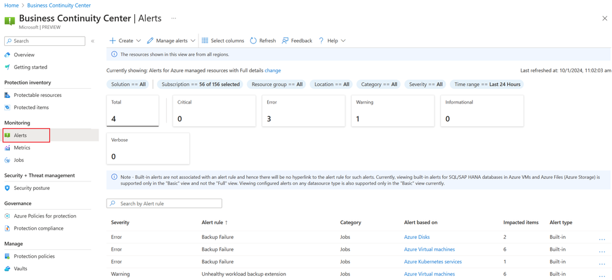The height and width of the screenshot is (280, 612).
Task: Expand the Help dropdown
Action: coord(332,40)
